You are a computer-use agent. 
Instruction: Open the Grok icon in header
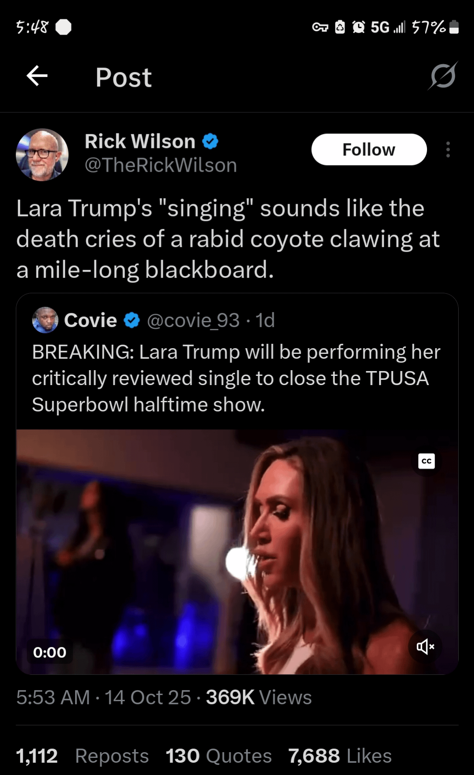pyautogui.click(x=443, y=76)
